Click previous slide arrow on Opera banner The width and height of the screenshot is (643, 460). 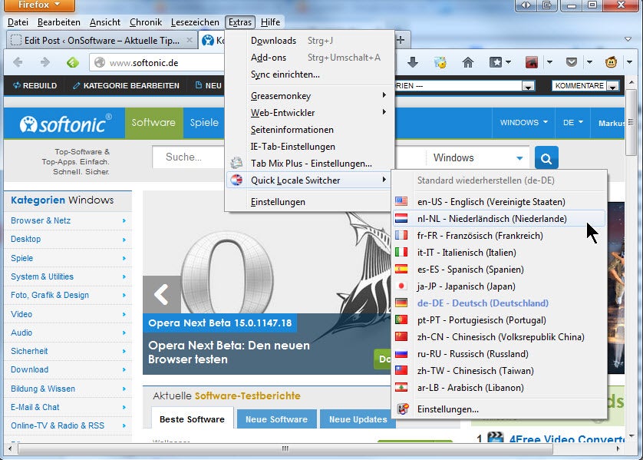[x=161, y=294]
